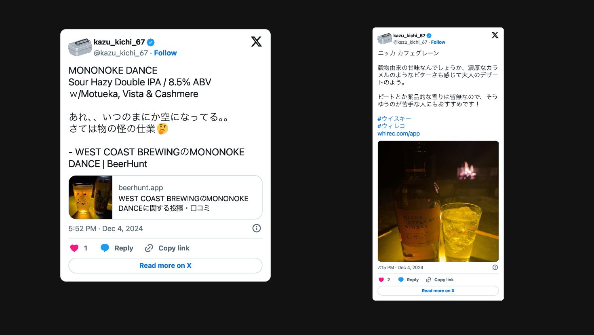Open the beerhunt.app link preview card

[165, 197]
